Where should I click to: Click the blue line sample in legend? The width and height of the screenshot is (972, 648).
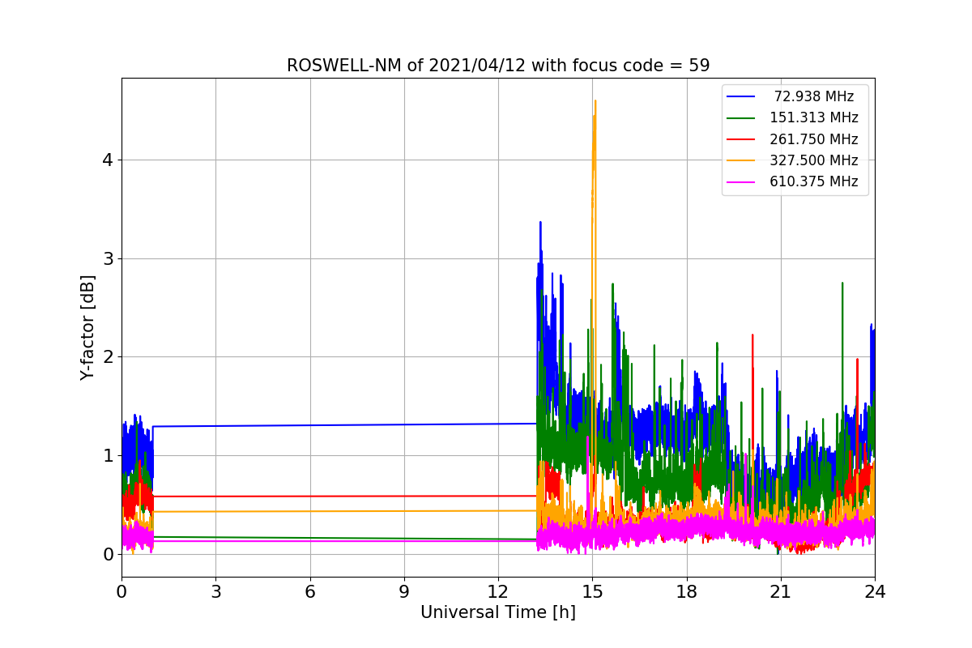(x=741, y=97)
